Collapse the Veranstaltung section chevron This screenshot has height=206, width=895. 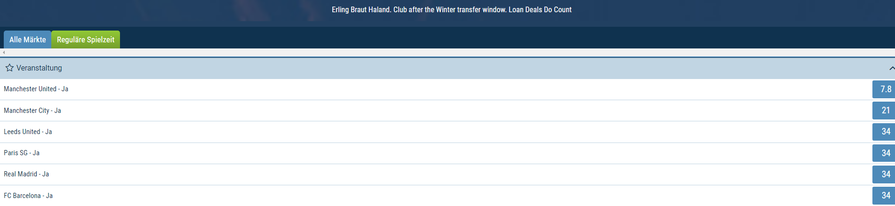click(x=892, y=68)
